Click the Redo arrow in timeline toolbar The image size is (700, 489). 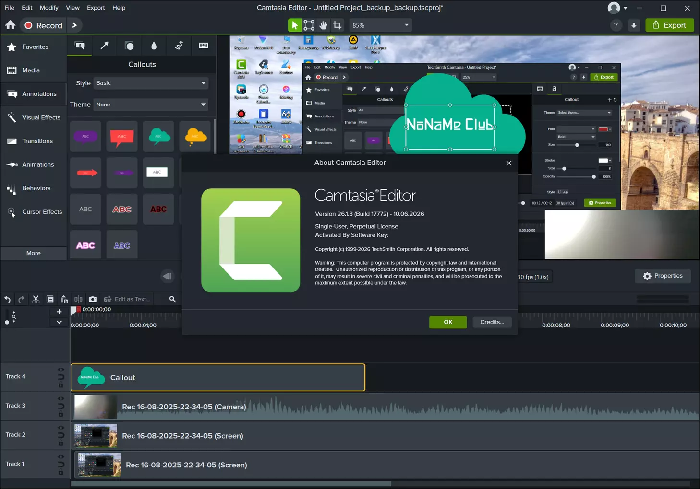21,299
